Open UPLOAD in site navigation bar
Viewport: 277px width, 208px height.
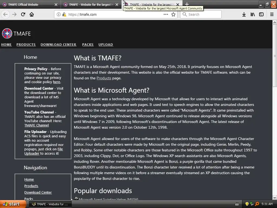(106, 45)
